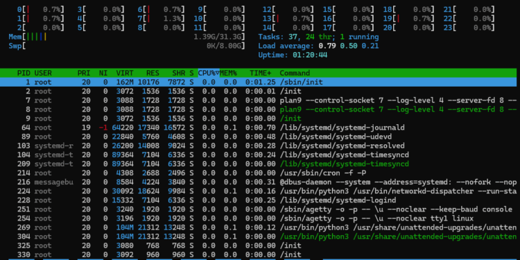This screenshot has width=520, height=260.
Task: Click the CPU 0 usage meter
Action: (x=41, y=10)
